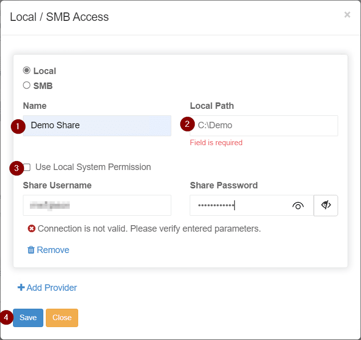The width and height of the screenshot is (361, 340).
Task: Click the plus icon for Add Provider
Action: tap(21, 288)
